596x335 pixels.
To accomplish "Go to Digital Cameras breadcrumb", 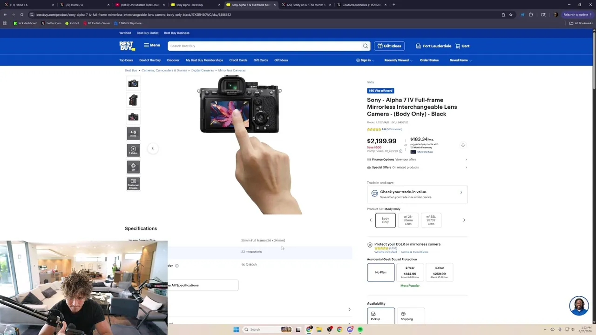I will (x=203, y=70).
